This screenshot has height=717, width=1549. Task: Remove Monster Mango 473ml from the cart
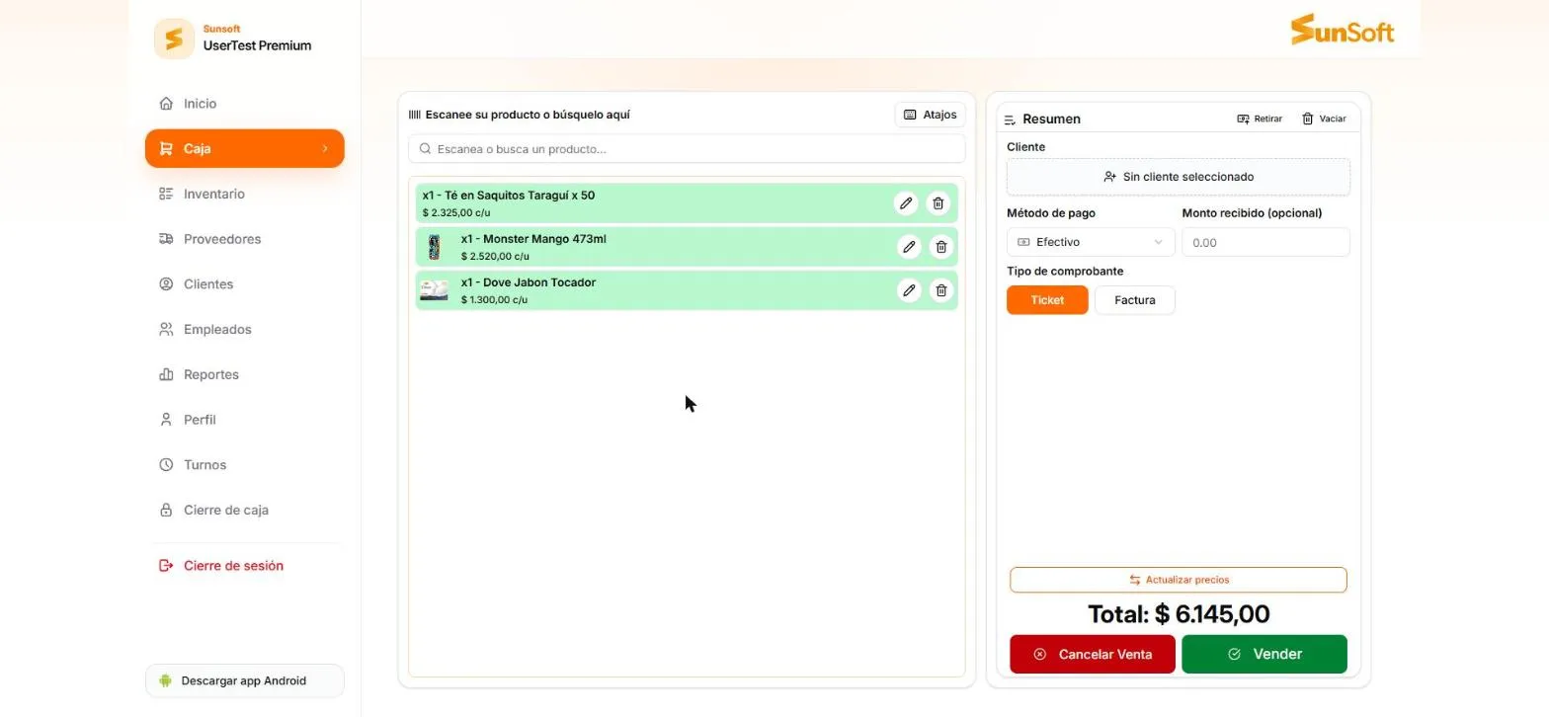pos(941,247)
